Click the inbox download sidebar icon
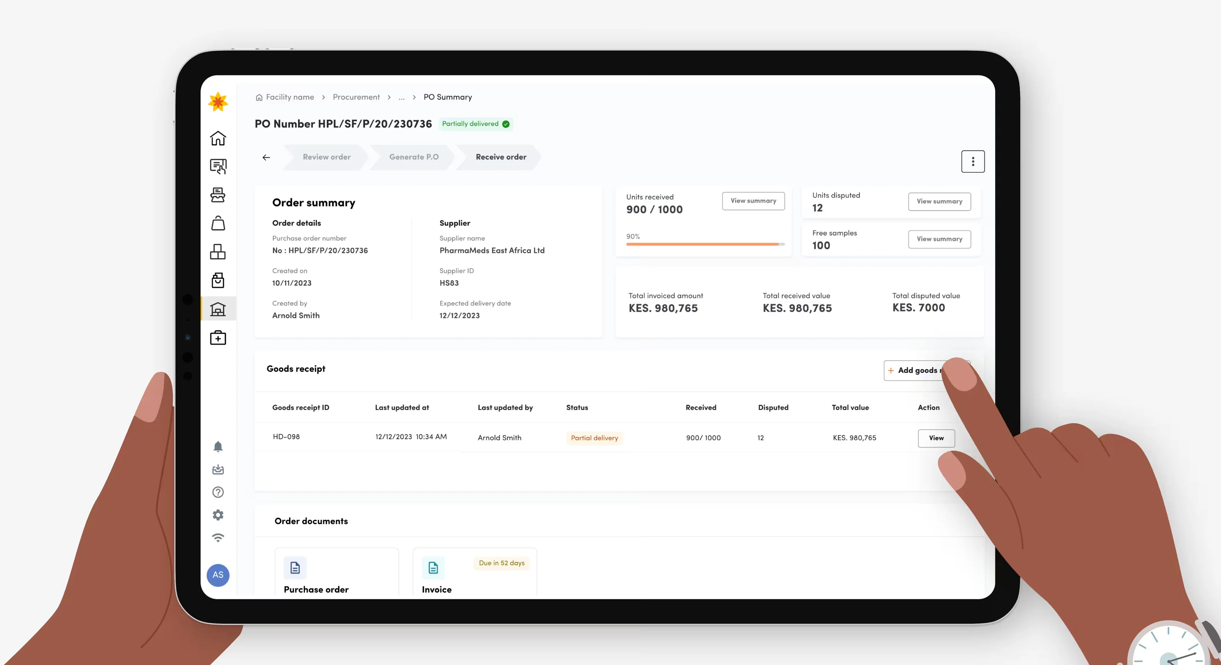Screen dimensions: 1221x665 (x=218, y=469)
